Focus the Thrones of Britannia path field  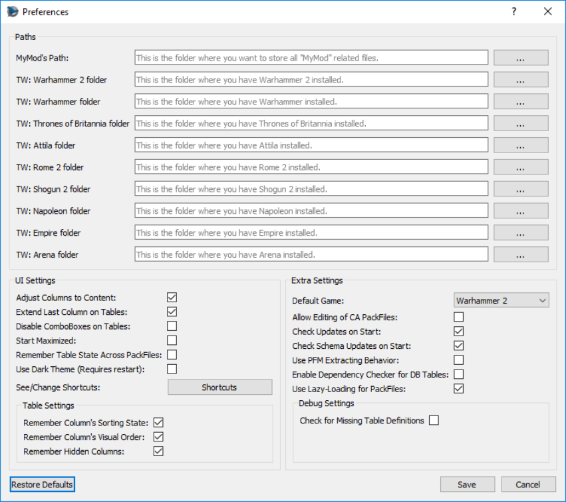coord(311,123)
